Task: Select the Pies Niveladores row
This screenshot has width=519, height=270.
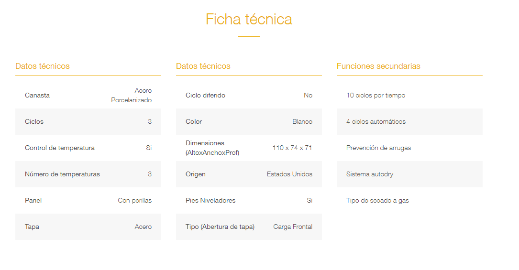Action: [249, 201]
